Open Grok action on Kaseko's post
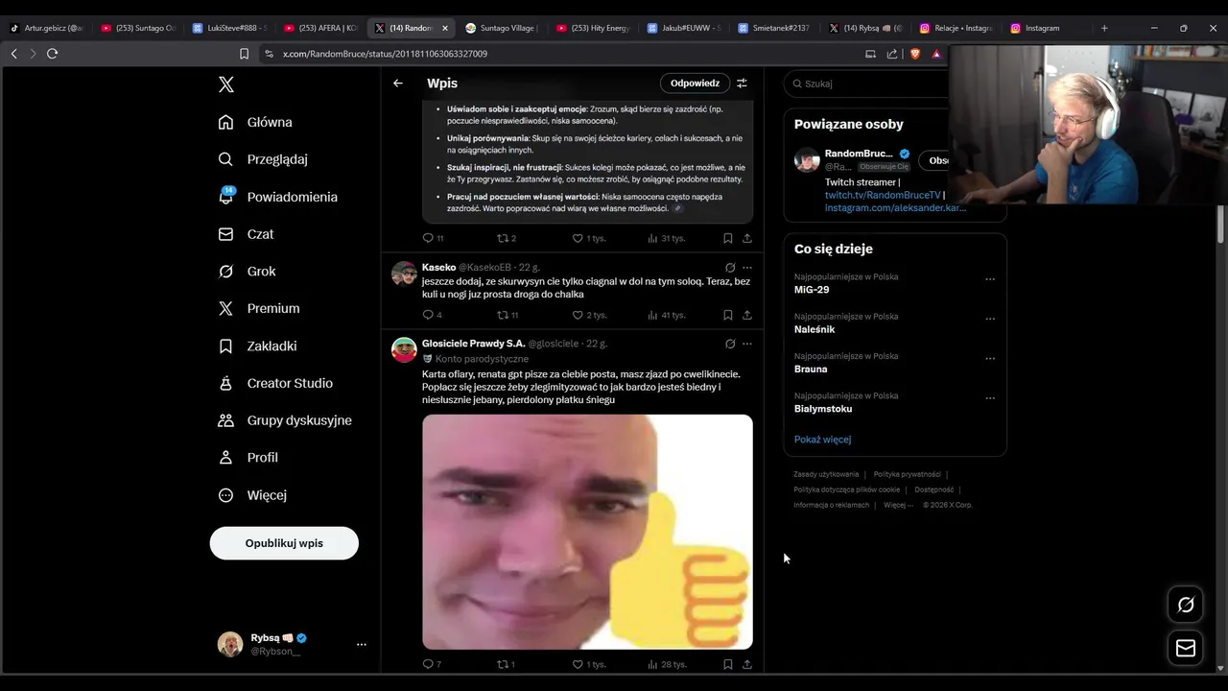Image resolution: width=1228 pixels, height=691 pixels. pyautogui.click(x=730, y=267)
